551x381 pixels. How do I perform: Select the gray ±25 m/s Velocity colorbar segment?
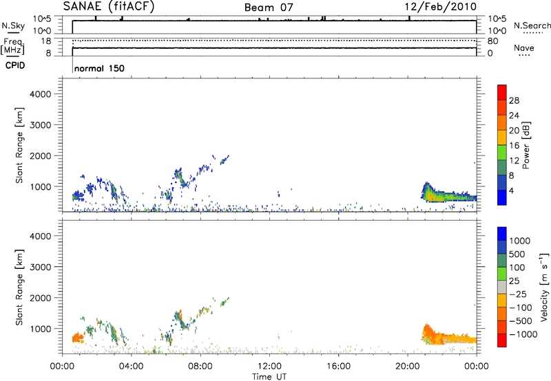502,287
